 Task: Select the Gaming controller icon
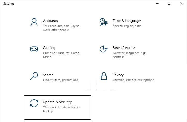pyautogui.click(x=34, y=49)
